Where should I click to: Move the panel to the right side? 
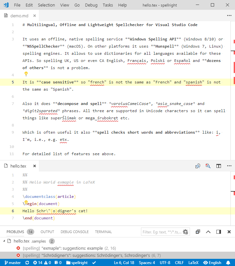point(219,232)
